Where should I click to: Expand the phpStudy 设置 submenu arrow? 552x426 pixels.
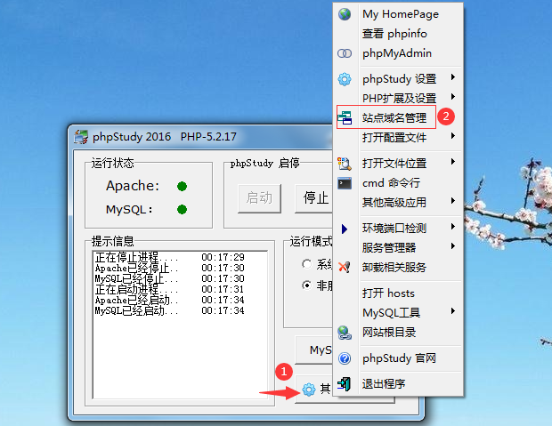[x=453, y=77]
